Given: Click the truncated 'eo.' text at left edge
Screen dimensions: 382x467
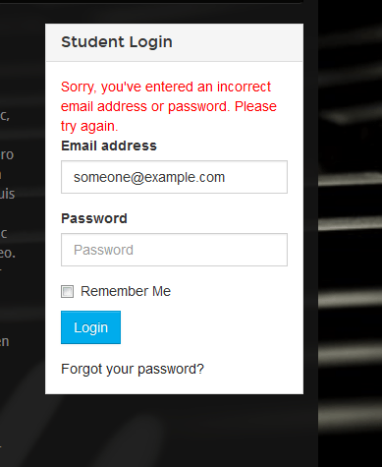Looking at the screenshot, I should coord(8,253).
